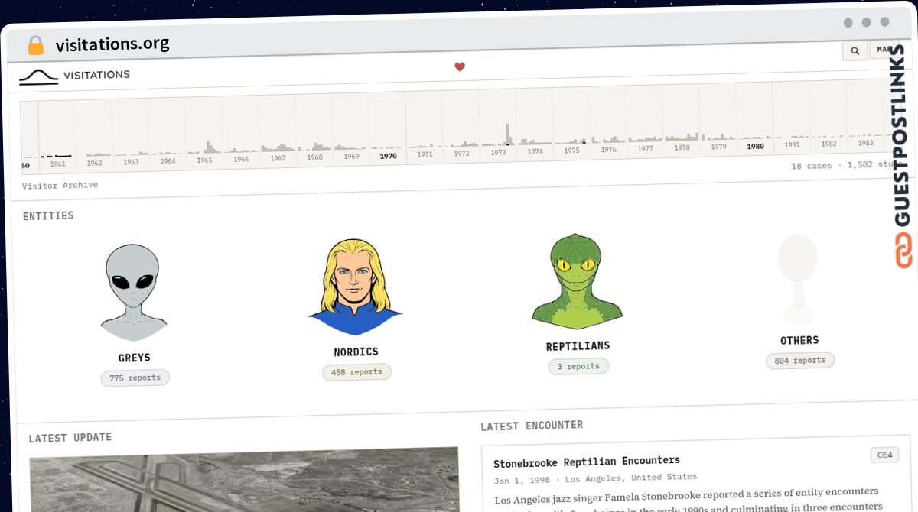Open Stonebrooke Reptilian Encounters article
This screenshot has width=918, height=512.
point(587,462)
